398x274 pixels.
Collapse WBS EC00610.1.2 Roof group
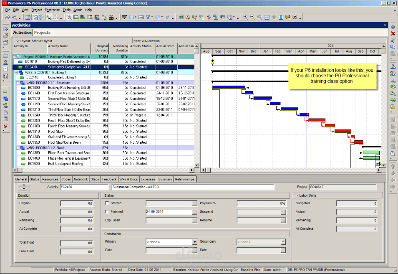click(18, 148)
